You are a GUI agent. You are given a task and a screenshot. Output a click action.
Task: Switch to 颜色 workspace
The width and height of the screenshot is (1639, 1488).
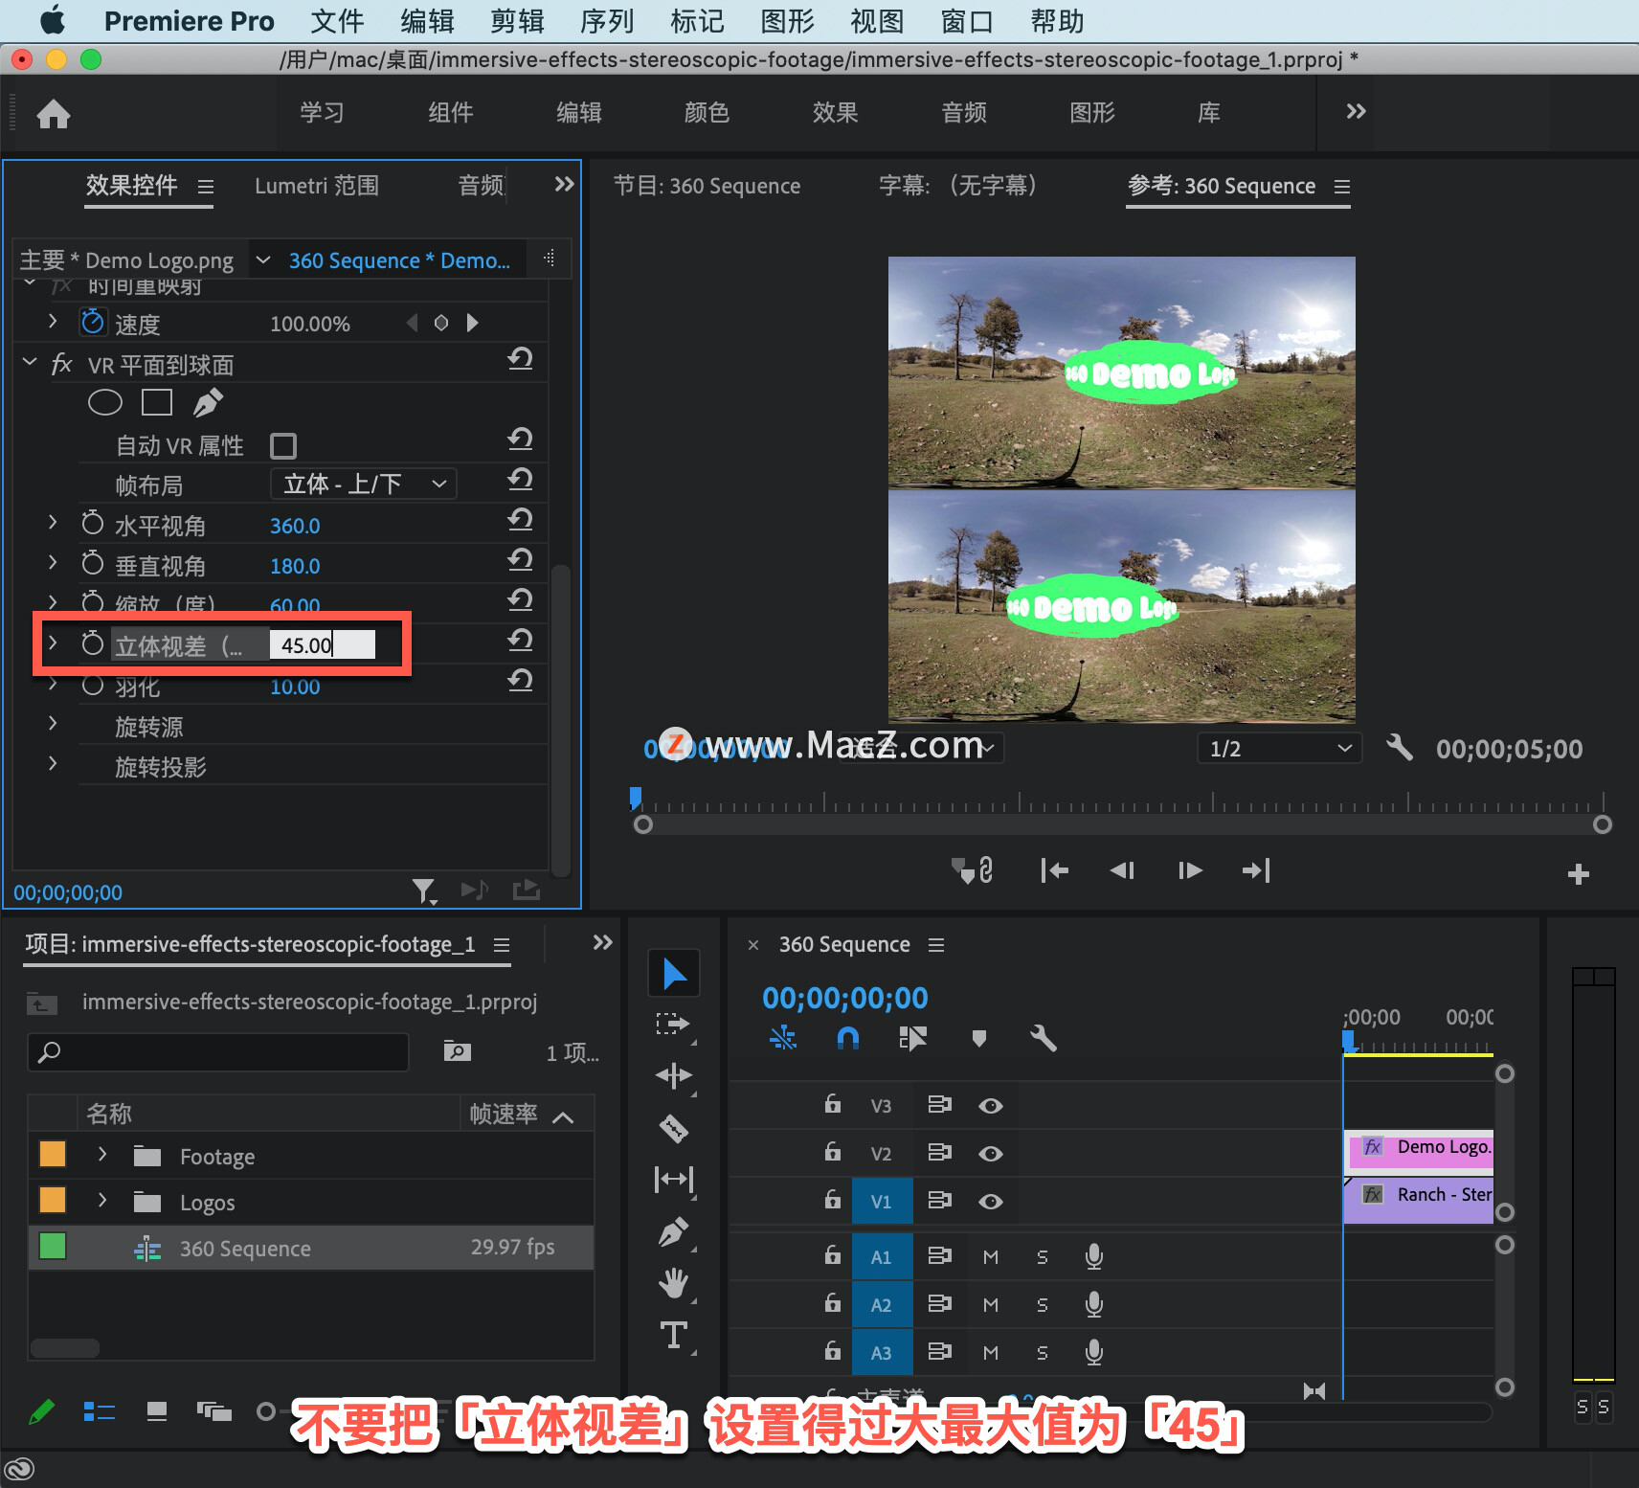707,113
